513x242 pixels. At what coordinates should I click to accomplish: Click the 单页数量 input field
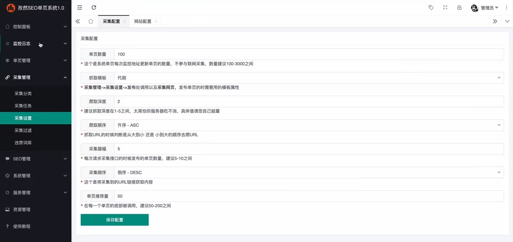tap(309, 54)
